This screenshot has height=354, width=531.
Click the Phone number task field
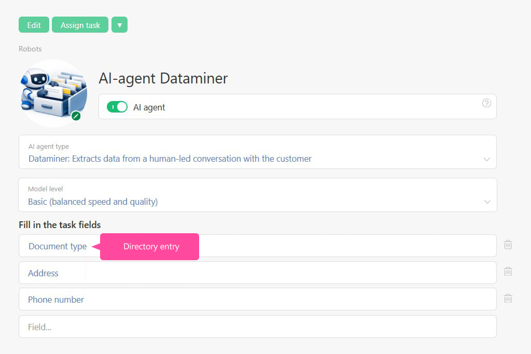click(x=56, y=300)
